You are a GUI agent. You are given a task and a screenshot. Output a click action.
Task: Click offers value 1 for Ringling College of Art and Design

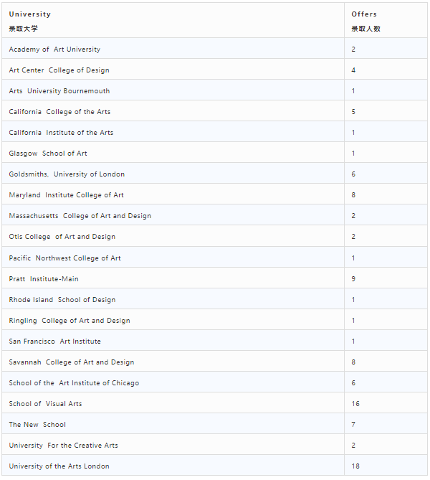click(x=353, y=321)
